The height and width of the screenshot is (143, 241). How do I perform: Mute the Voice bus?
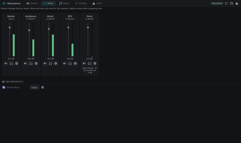point(84,63)
